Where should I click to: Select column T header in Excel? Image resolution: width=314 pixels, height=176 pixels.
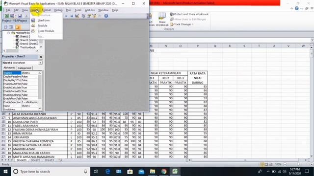tap(259, 46)
